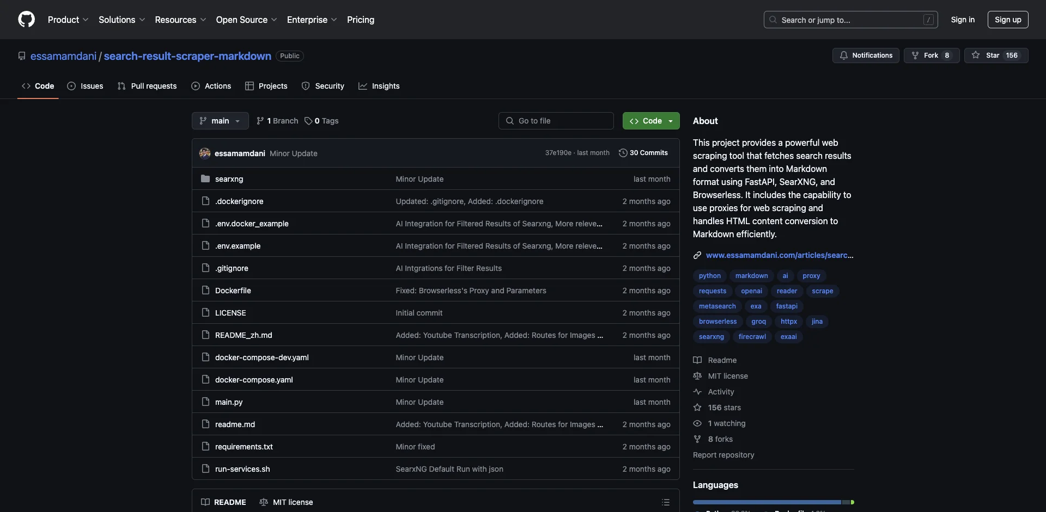1046x512 pixels.
Task: Click the essamamdani commit author avatar
Action: [x=205, y=153]
